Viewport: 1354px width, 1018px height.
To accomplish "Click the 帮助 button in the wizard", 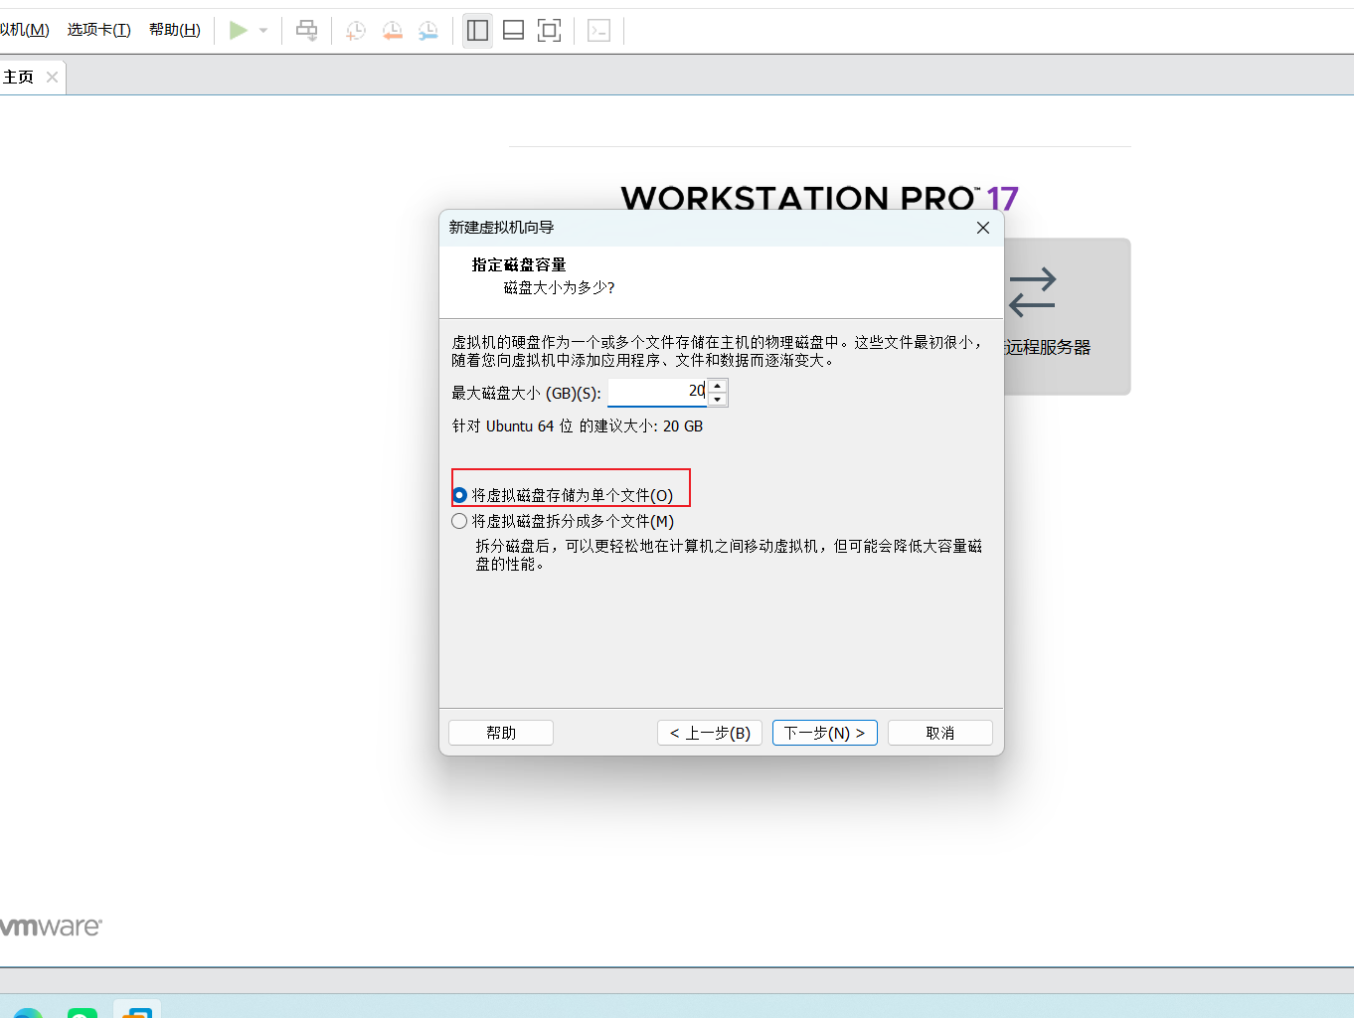I will (501, 733).
